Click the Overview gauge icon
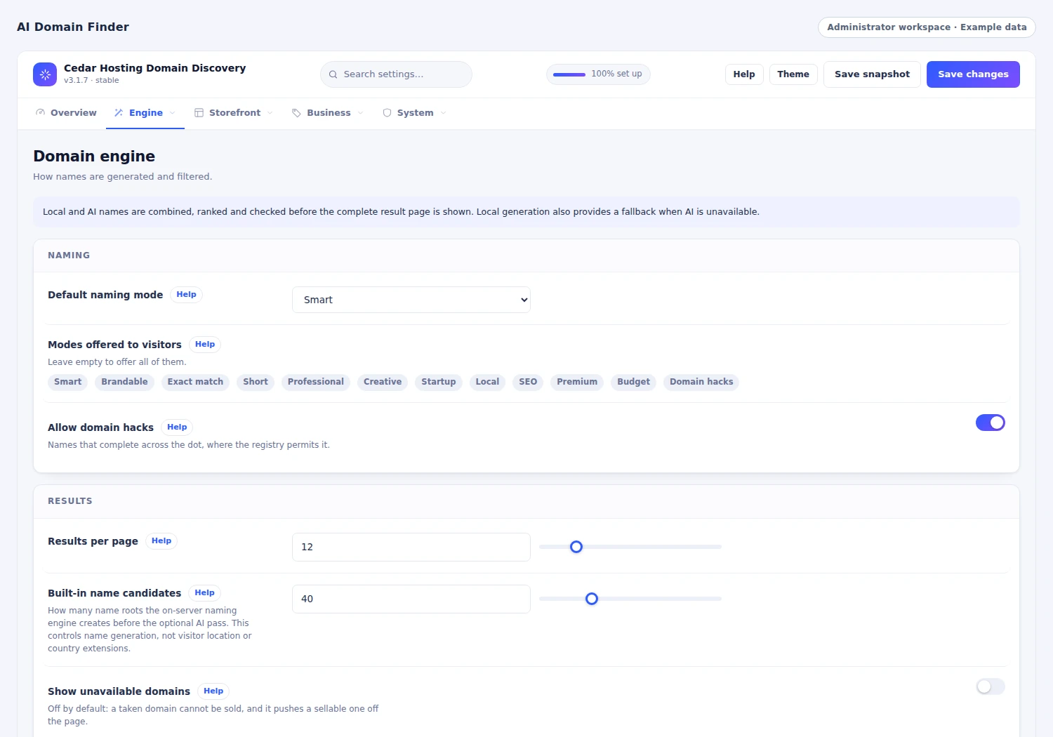 41,113
